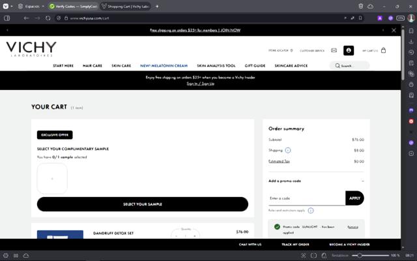Click Track My Order in footer bar
This screenshot has width=417, height=261.
(295, 245)
